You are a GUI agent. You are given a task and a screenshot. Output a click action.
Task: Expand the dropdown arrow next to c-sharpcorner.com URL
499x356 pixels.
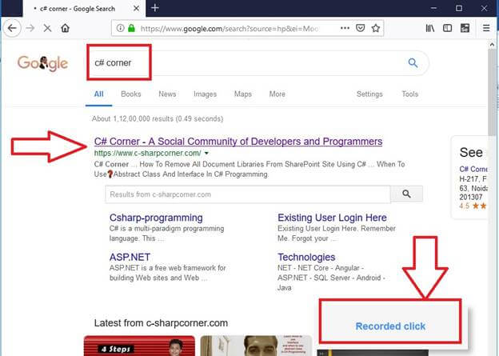pos(206,154)
